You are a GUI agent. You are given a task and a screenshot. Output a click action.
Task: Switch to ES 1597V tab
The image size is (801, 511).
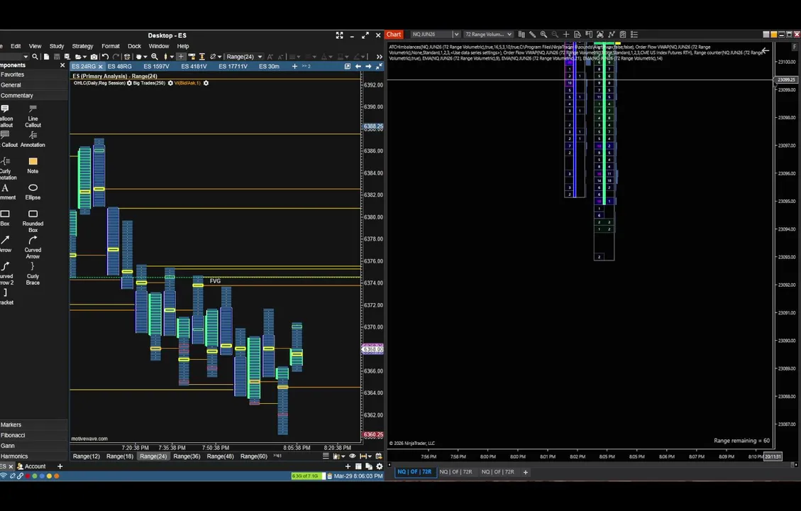tap(156, 67)
